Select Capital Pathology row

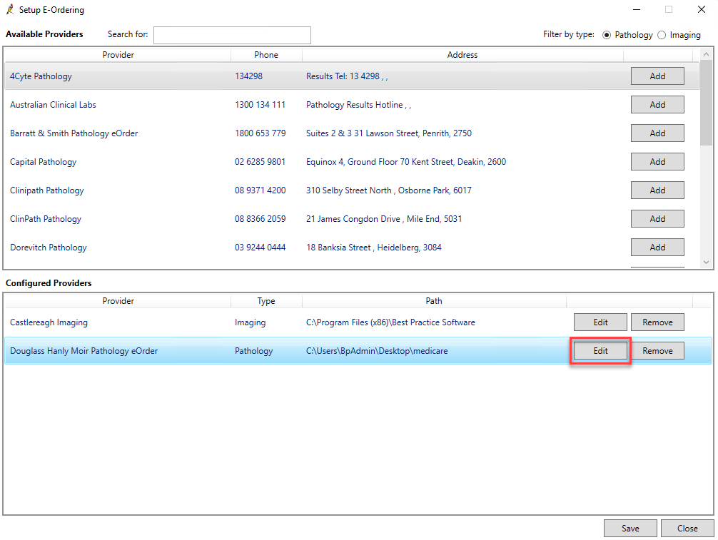tap(352, 161)
